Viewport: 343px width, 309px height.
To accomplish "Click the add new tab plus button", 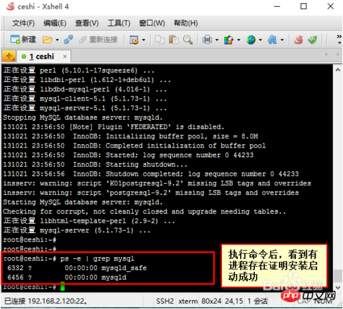I will pos(9,56).
